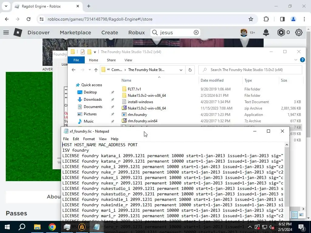Select Quick access in navigation pane

click(92, 85)
